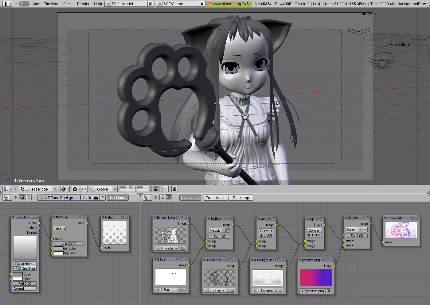Toggle Diff button on Tone.Background node
The image size is (430, 305).
[17, 268]
